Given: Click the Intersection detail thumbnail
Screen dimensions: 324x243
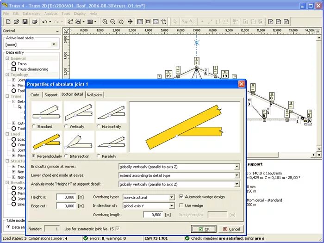Looking at the screenshot, I should pos(79,142).
